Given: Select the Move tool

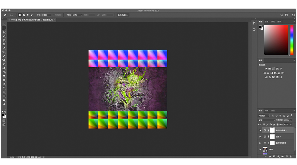Looking at the screenshot, I should pos(4,24).
